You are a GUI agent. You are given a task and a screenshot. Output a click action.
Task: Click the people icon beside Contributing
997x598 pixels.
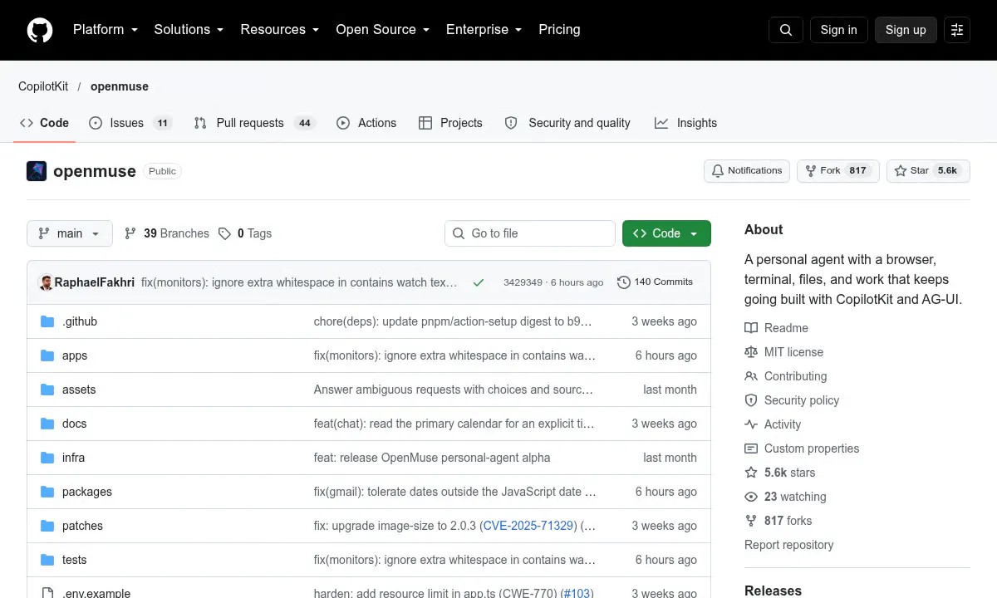751,376
